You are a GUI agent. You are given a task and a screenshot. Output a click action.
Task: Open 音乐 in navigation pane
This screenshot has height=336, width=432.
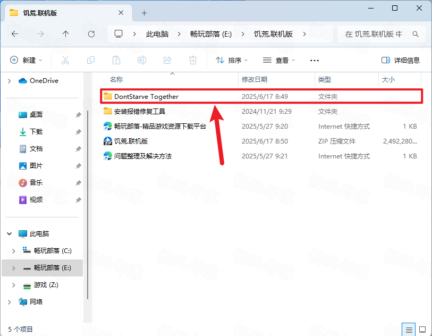click(36, 183)
